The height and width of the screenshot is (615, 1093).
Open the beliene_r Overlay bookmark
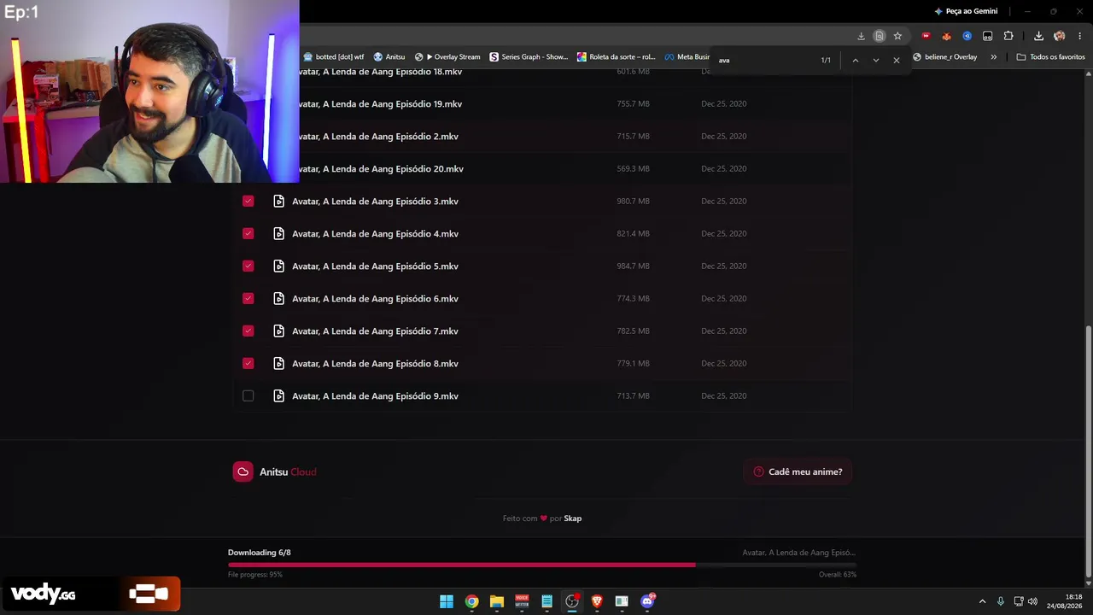(945, 57)
